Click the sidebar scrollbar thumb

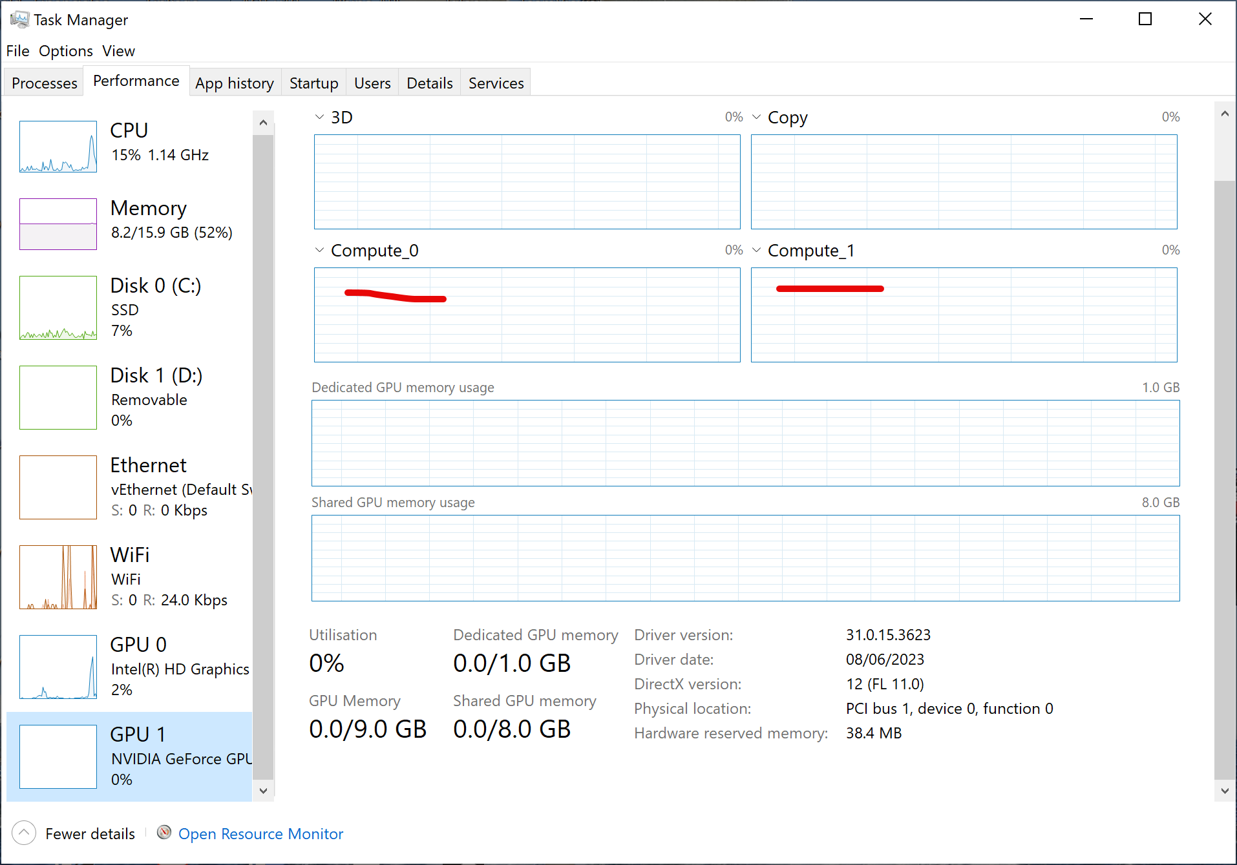coord(263,456)
